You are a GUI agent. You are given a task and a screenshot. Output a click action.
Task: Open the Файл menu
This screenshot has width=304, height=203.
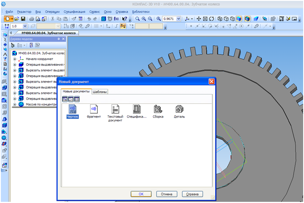[9, 12]
